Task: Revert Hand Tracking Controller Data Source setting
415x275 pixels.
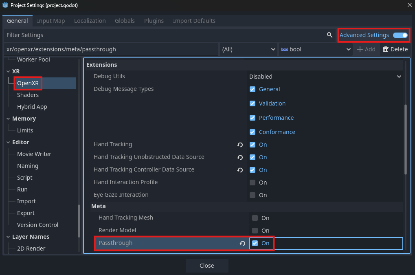Action: tap(240, 170)
